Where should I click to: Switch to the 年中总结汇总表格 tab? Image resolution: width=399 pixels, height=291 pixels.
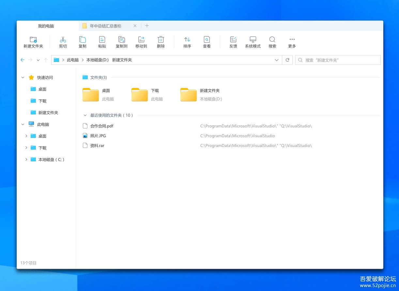pyautogui.click(x=105, y=26)
